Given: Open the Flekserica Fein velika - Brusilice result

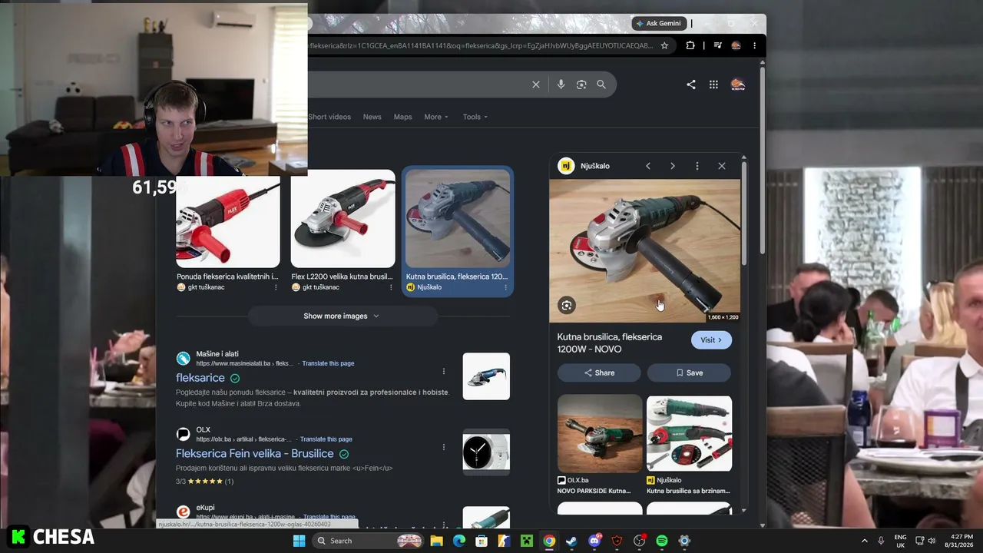Looking at the screenshot, I should click(x=255, y=454).
